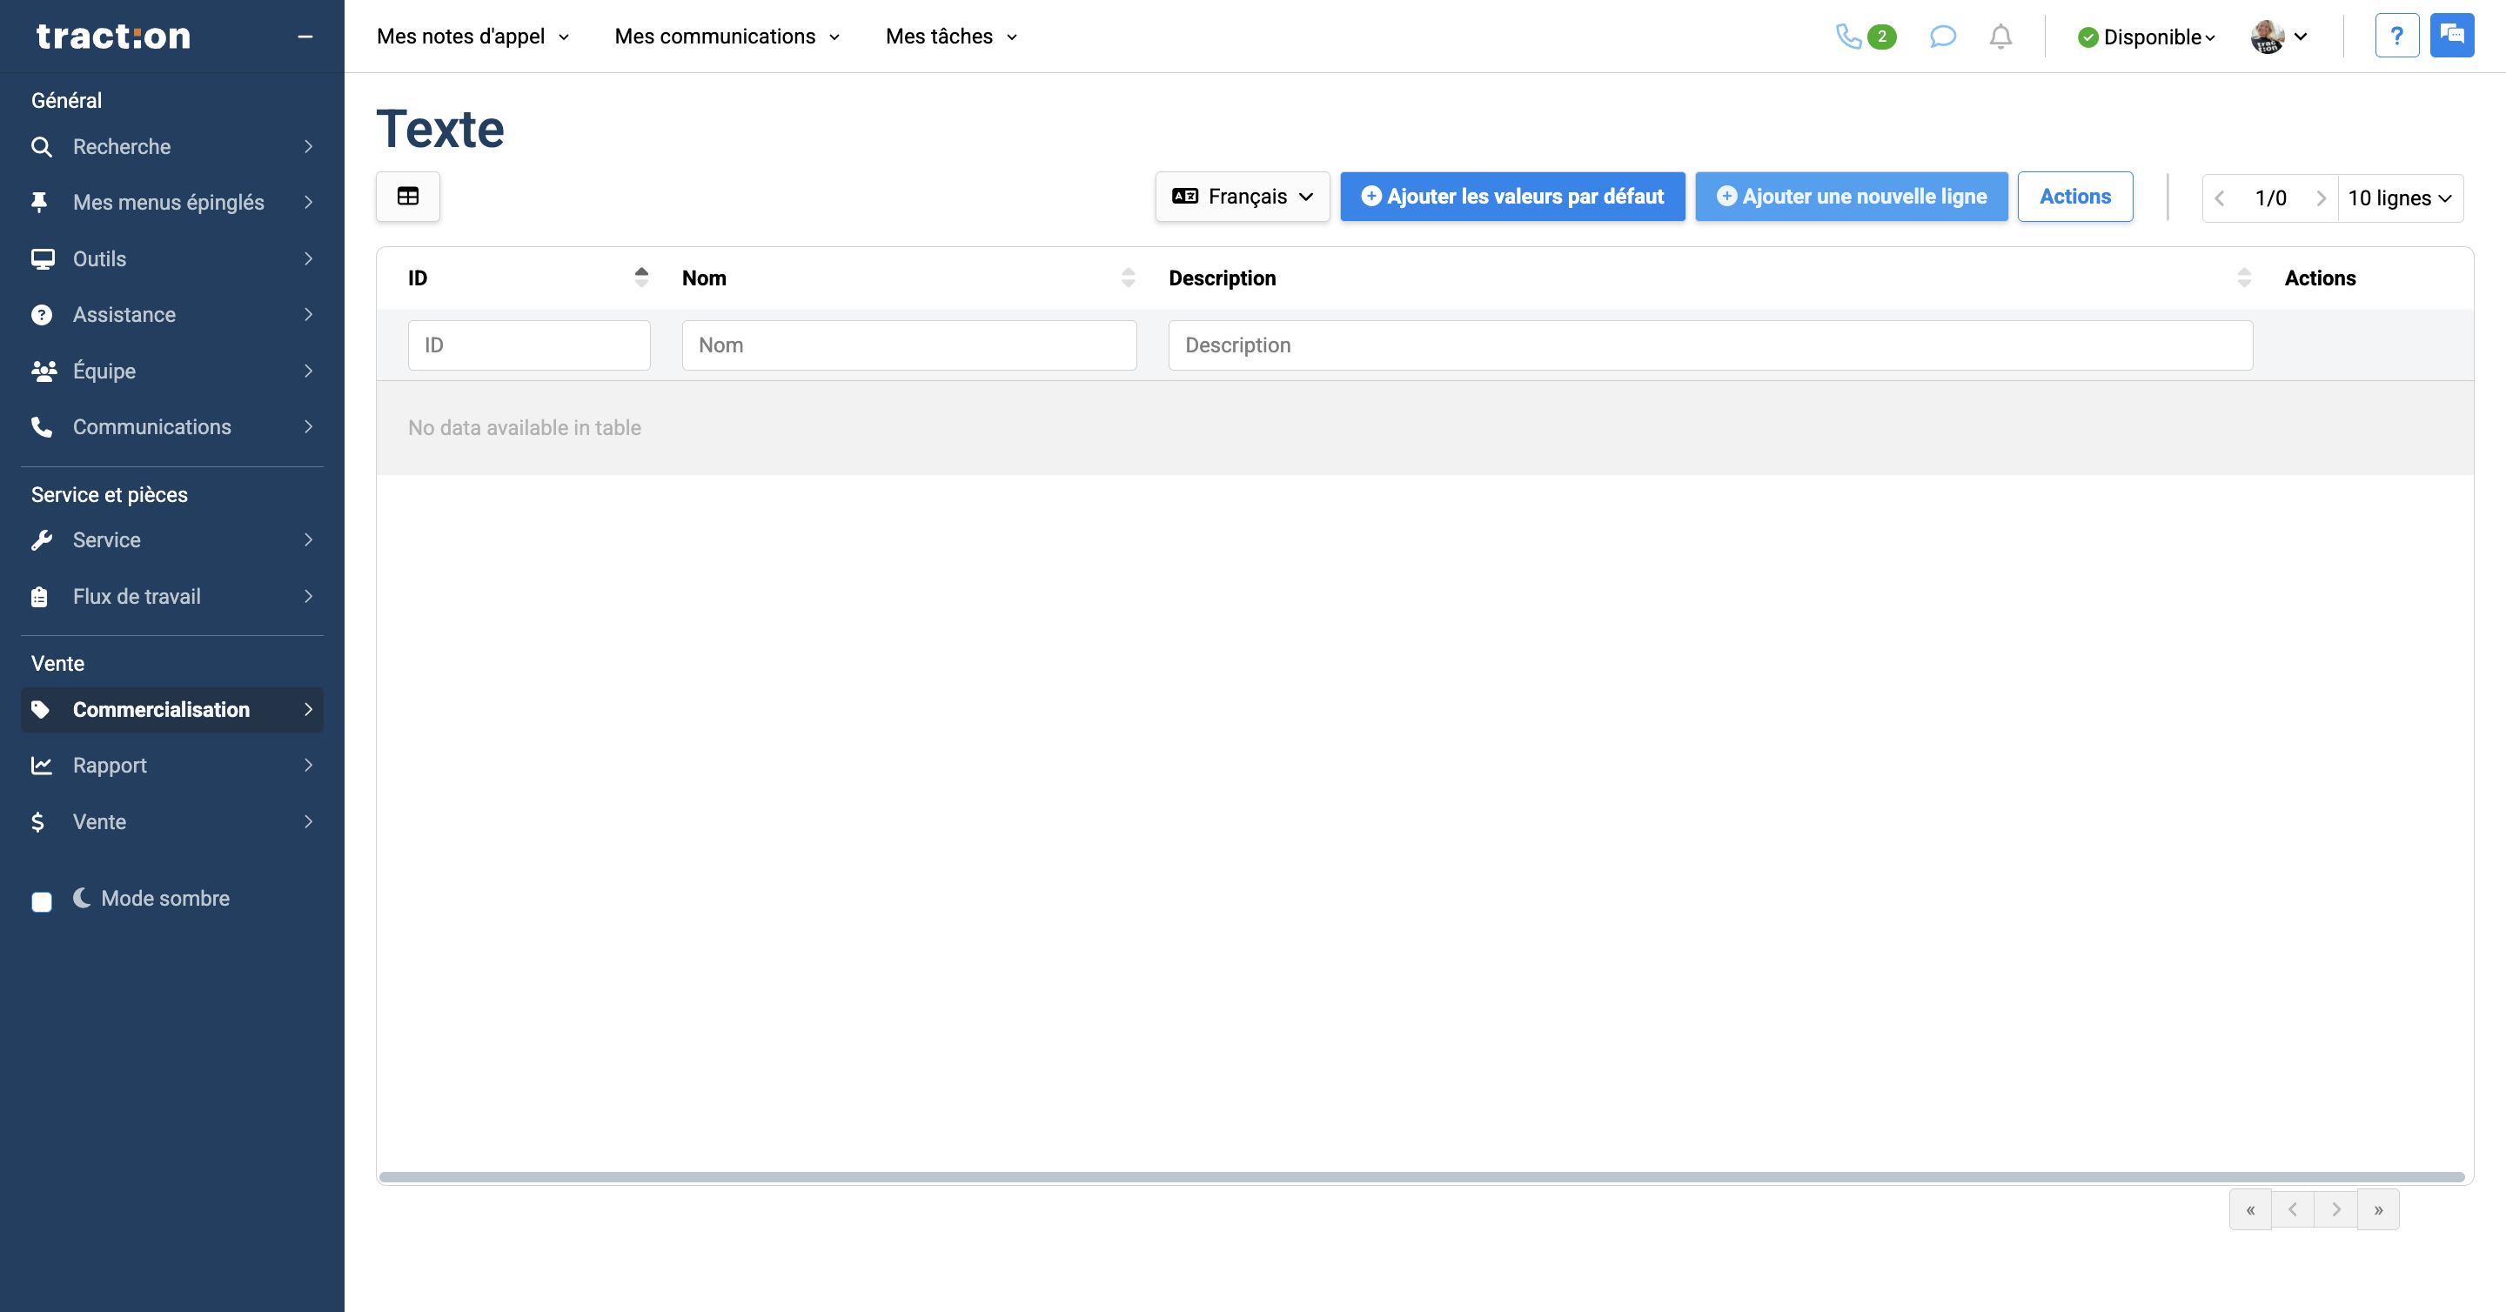Open the 10 lignes dropdown
The width and height of the screenshot is (2506, 1312).
tap(2401, 197)
